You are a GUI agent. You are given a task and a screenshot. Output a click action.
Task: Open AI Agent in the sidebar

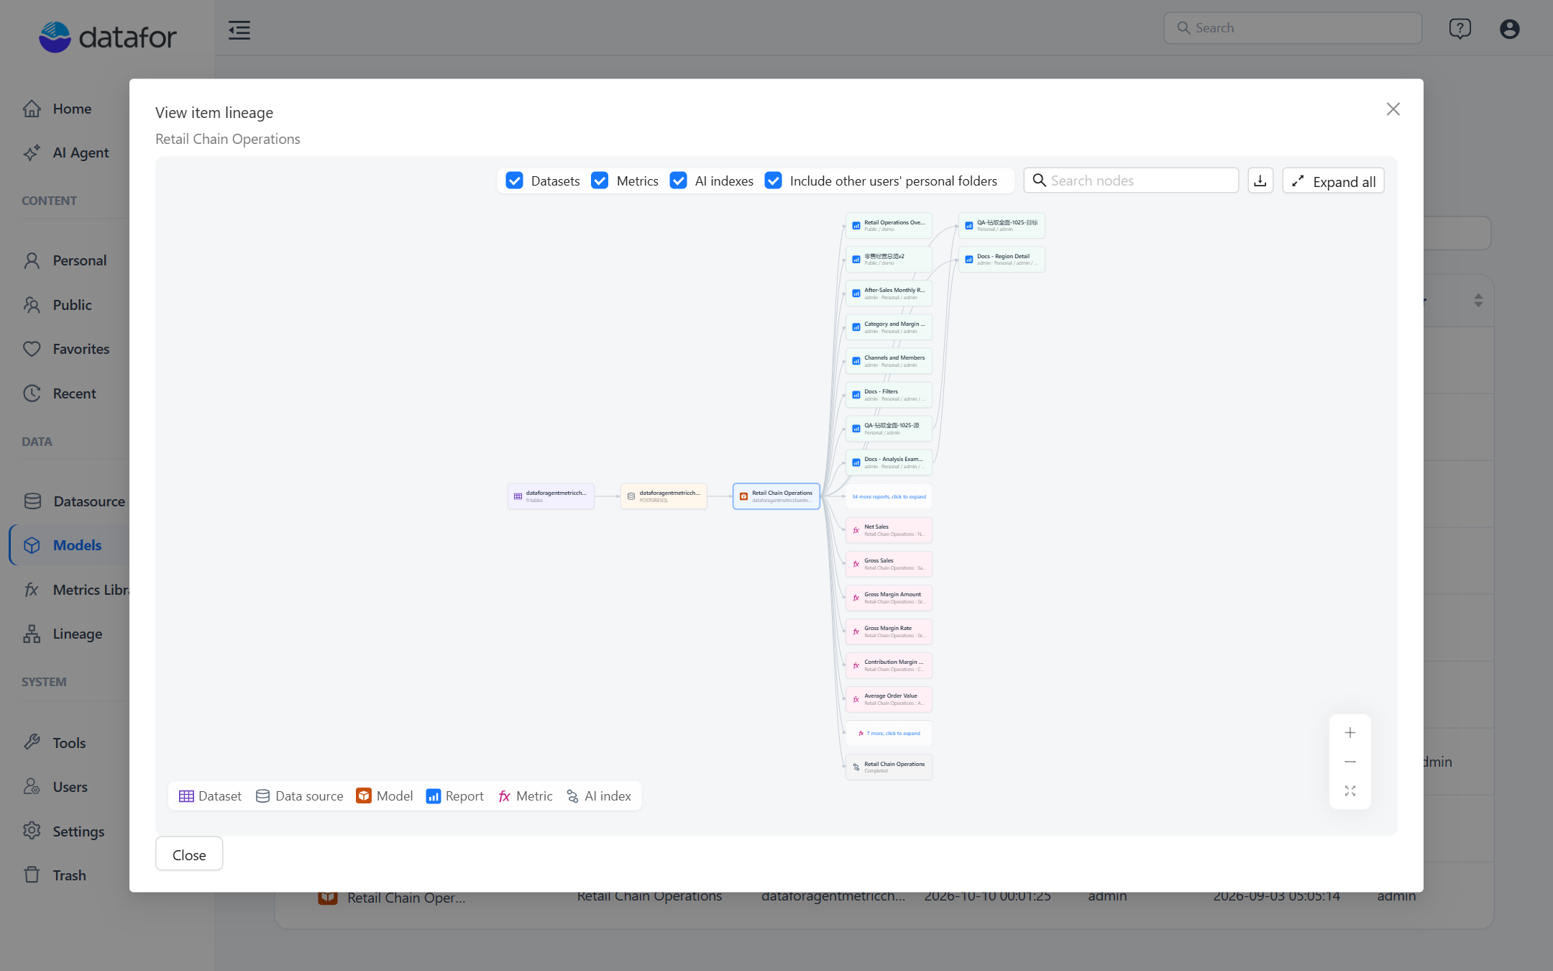point(65,152)
